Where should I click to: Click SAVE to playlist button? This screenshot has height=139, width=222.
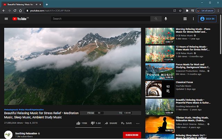click(126, 123)
